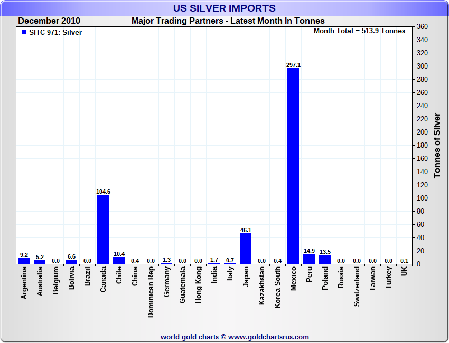Select the Month Total 513.9 Tonnes text
The width and height of the screenshot is (449, 343).
pyautogui.click(x=359, y=31)
